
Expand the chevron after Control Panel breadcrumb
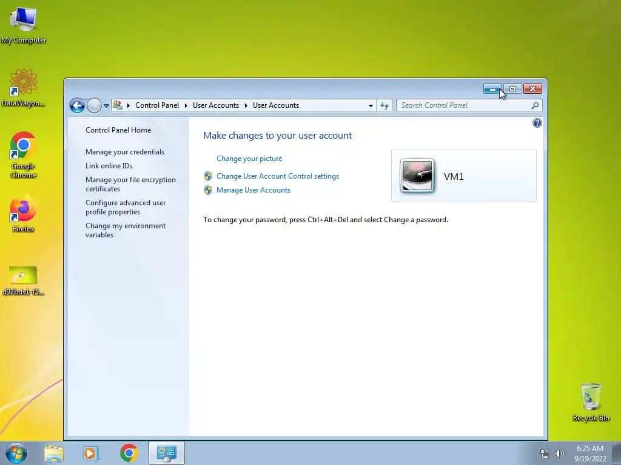point(186,105)
